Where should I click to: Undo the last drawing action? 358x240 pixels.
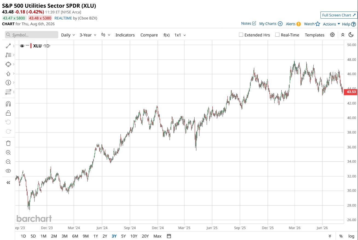(8, 122)
